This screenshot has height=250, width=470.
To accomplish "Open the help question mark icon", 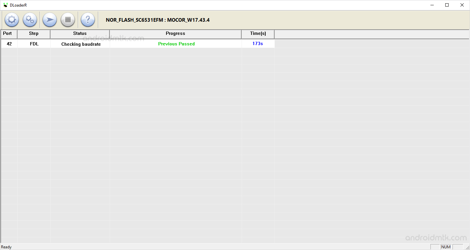I will click(x=88, y=20).
